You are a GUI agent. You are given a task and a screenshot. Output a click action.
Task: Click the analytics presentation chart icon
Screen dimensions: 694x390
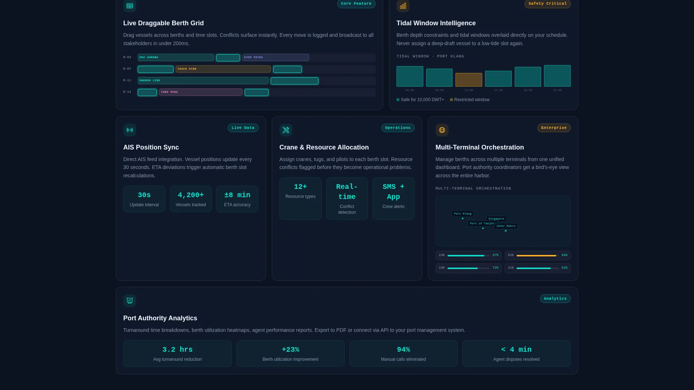click(130, 301)
